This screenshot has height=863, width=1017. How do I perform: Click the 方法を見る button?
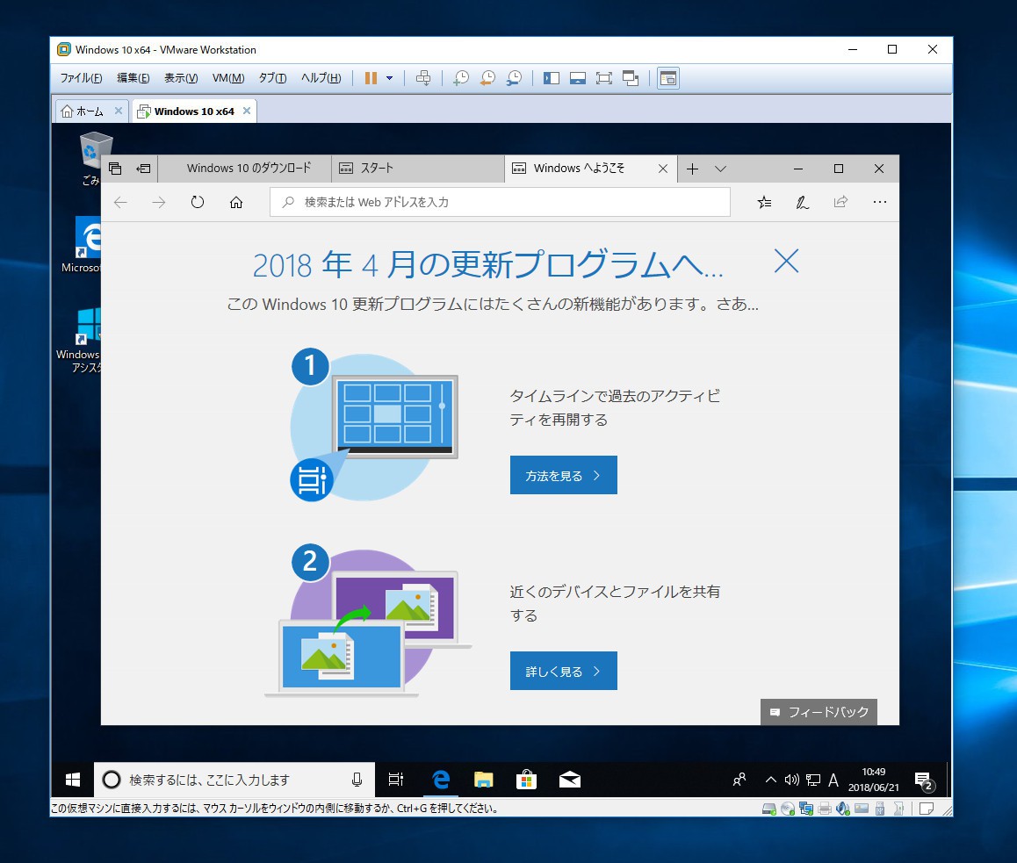pos(563,475)
